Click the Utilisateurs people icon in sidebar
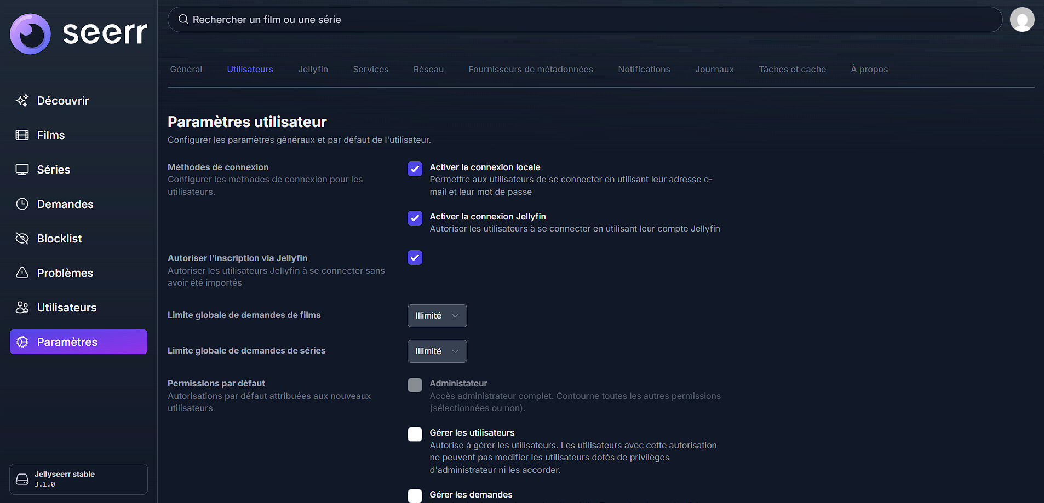This screenshot has height=503, width=1044. tap(22, 308)
